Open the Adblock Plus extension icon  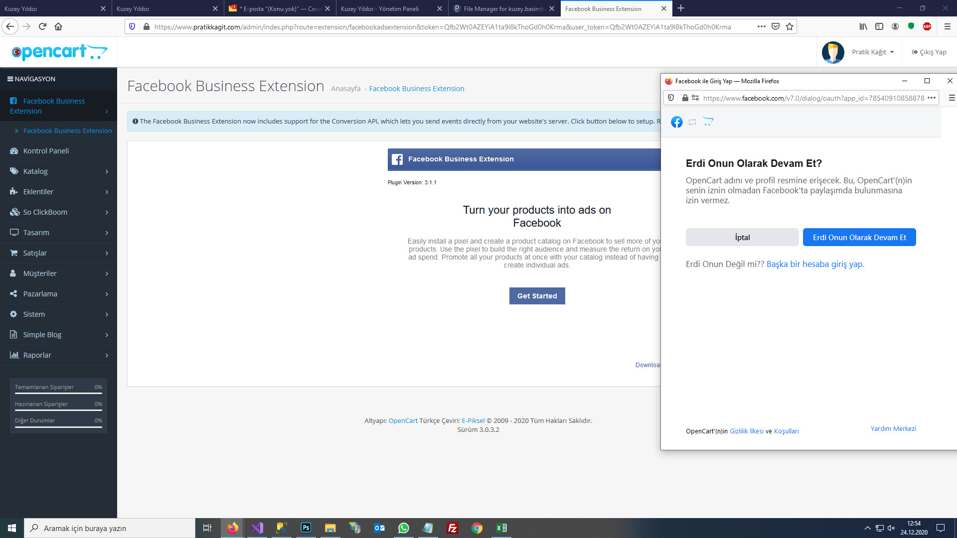coord(927,26)
